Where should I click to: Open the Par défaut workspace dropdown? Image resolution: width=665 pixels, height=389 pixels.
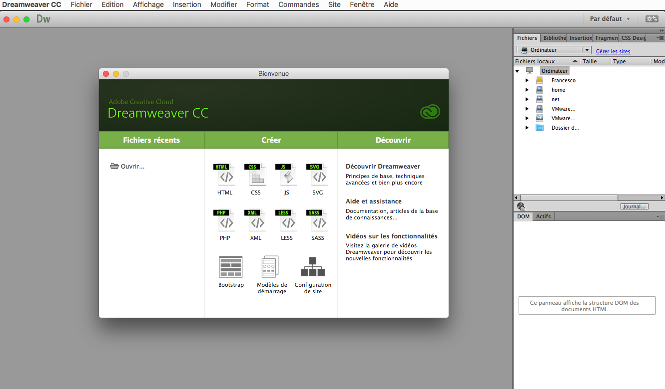(610, 19)
